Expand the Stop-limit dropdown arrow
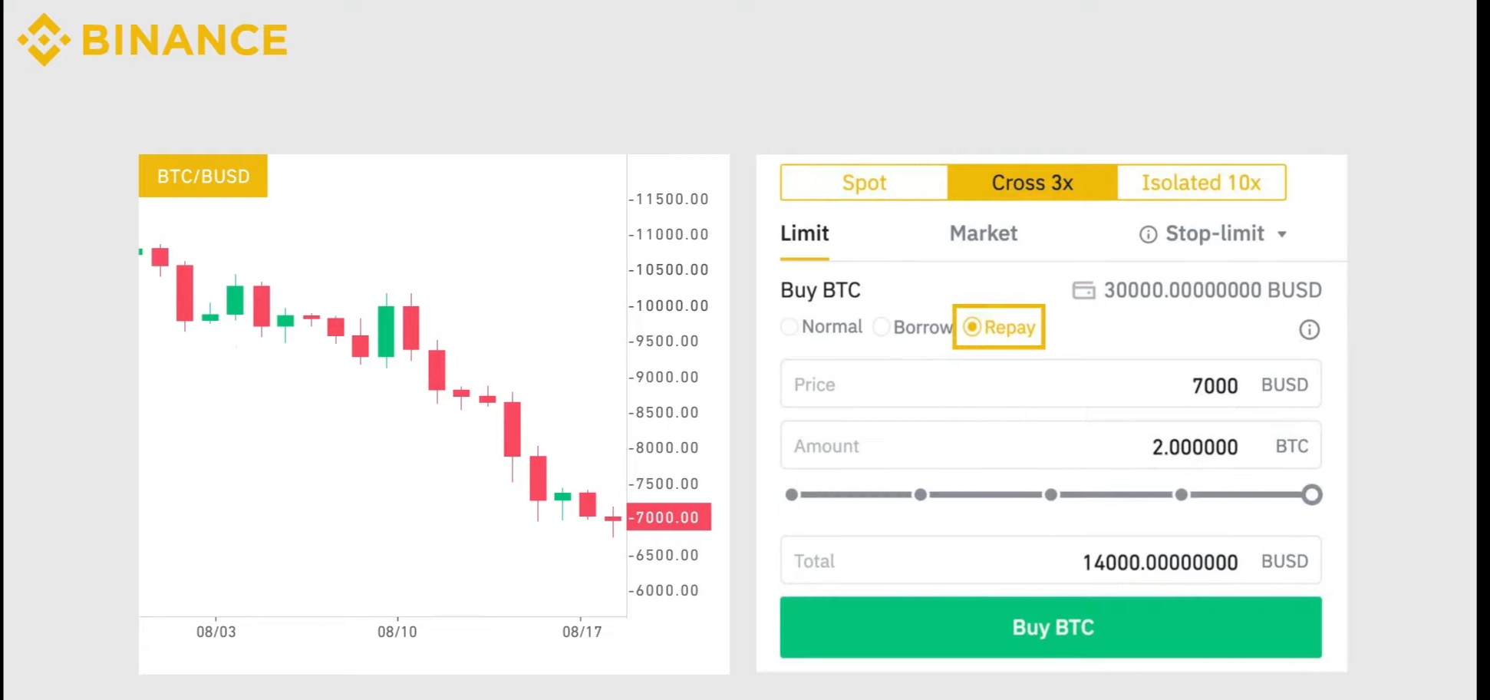 (x=1282, y=234)
